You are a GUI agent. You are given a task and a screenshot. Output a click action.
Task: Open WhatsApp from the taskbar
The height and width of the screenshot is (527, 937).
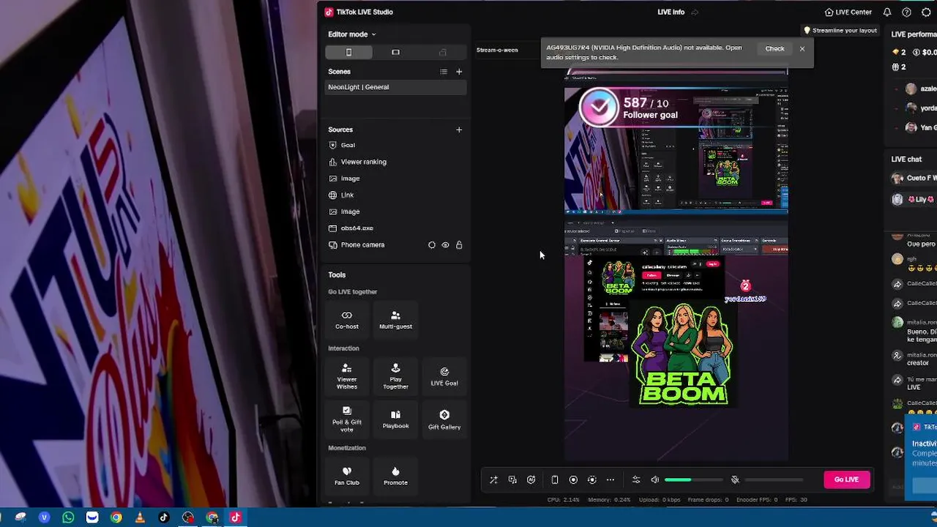pos(68,517)
